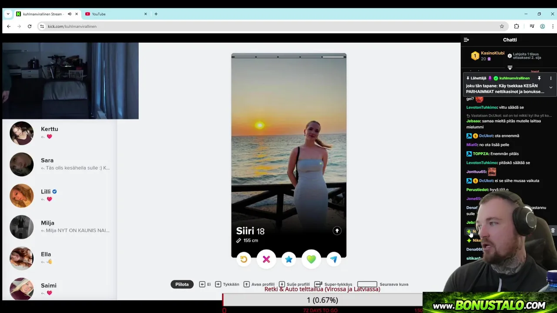Screen dimensions: 557x313
Task: Mute the kuhlmanvirallinen tab audio
Action: click(69, 14)
